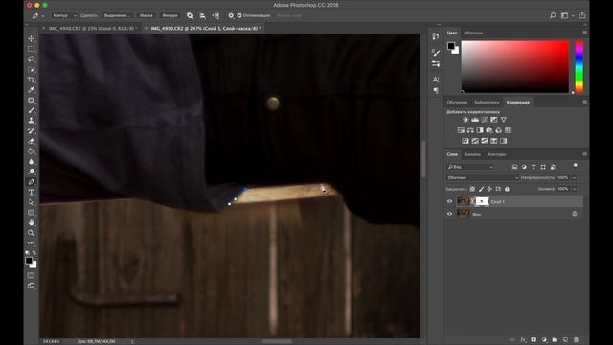The image size is (613, 345).
Task: Toggle the Оптимизация checkbox
Action: tap(239, 15)
